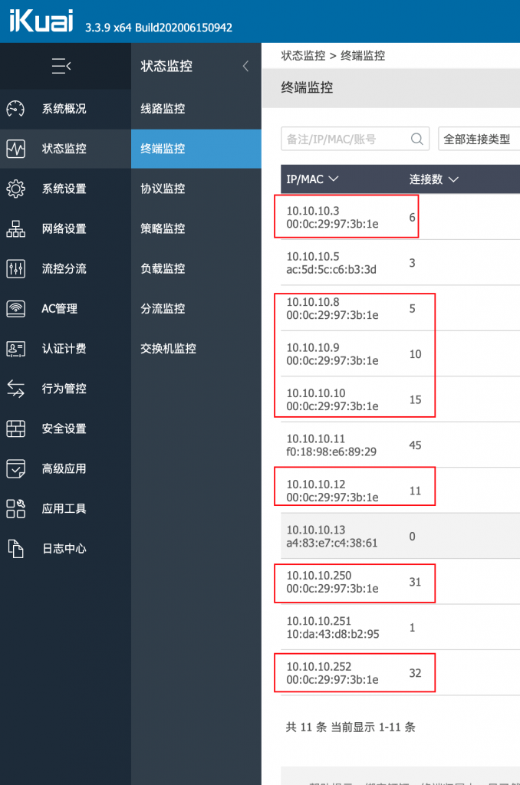
Task: Select the 10.10.10.3 terminal row
Action: click(400, 217)
